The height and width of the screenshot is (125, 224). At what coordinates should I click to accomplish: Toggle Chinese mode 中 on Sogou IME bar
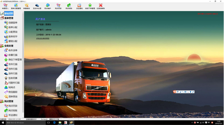click(x=178, y=92)
